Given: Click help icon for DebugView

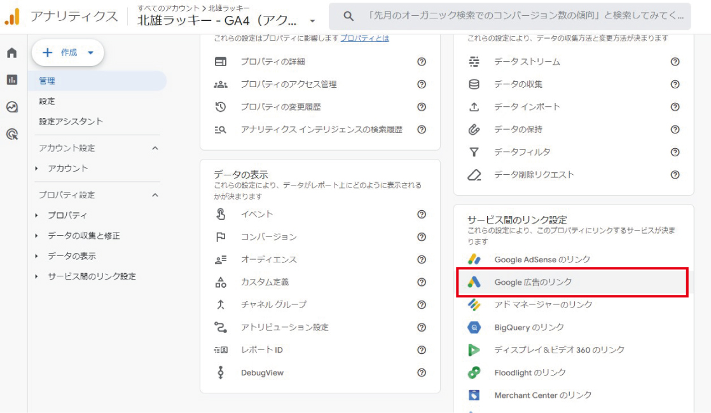Looking at the screenshot, I should [x=422, y=372].
